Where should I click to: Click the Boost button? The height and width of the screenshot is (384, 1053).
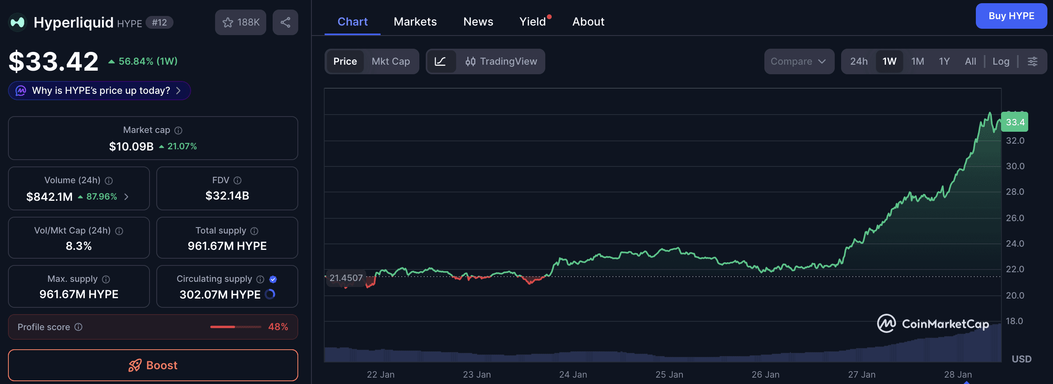(153, 365)
